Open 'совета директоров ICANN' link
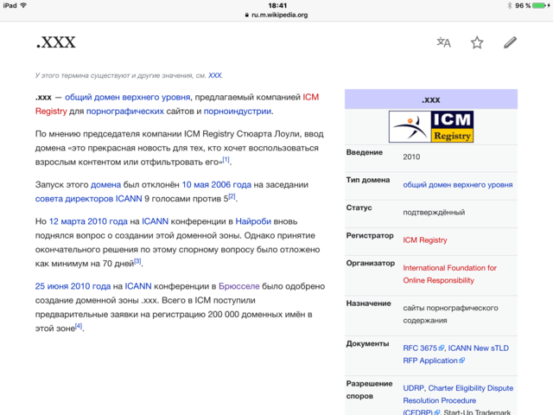 pos(88,199)
